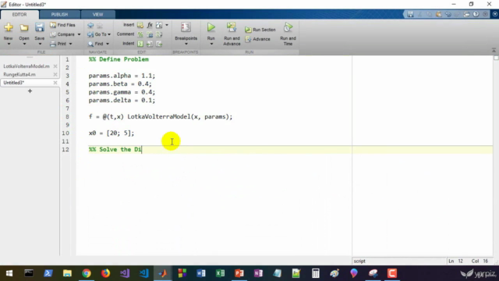Click the third Insert icon beside fx
This screenshot has width=499, height=281.
pos(159,25)
